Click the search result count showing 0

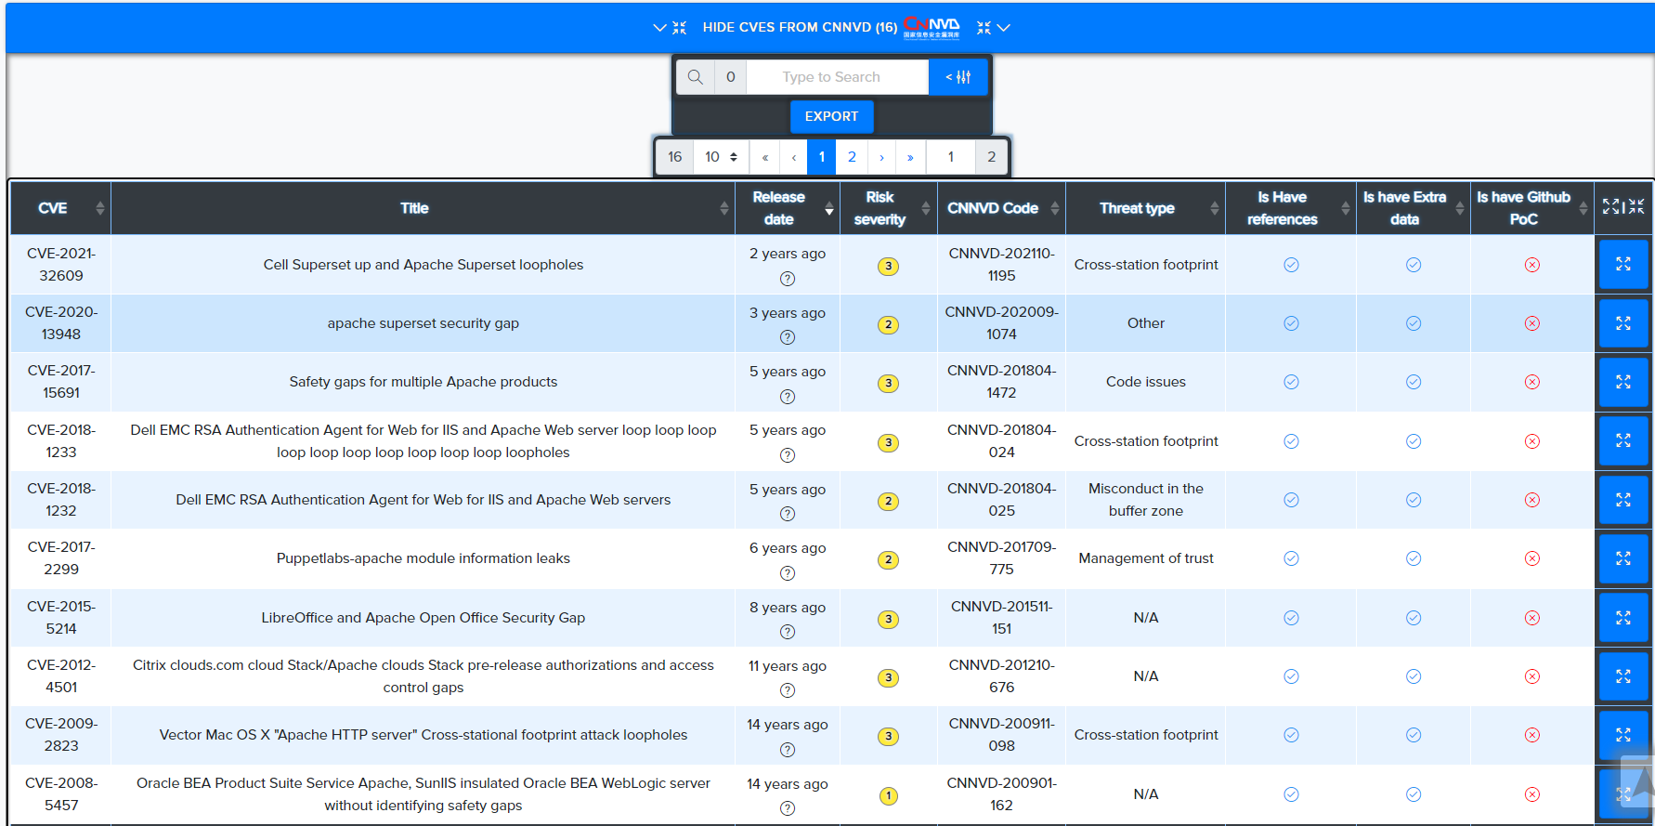tap(731, 77)
